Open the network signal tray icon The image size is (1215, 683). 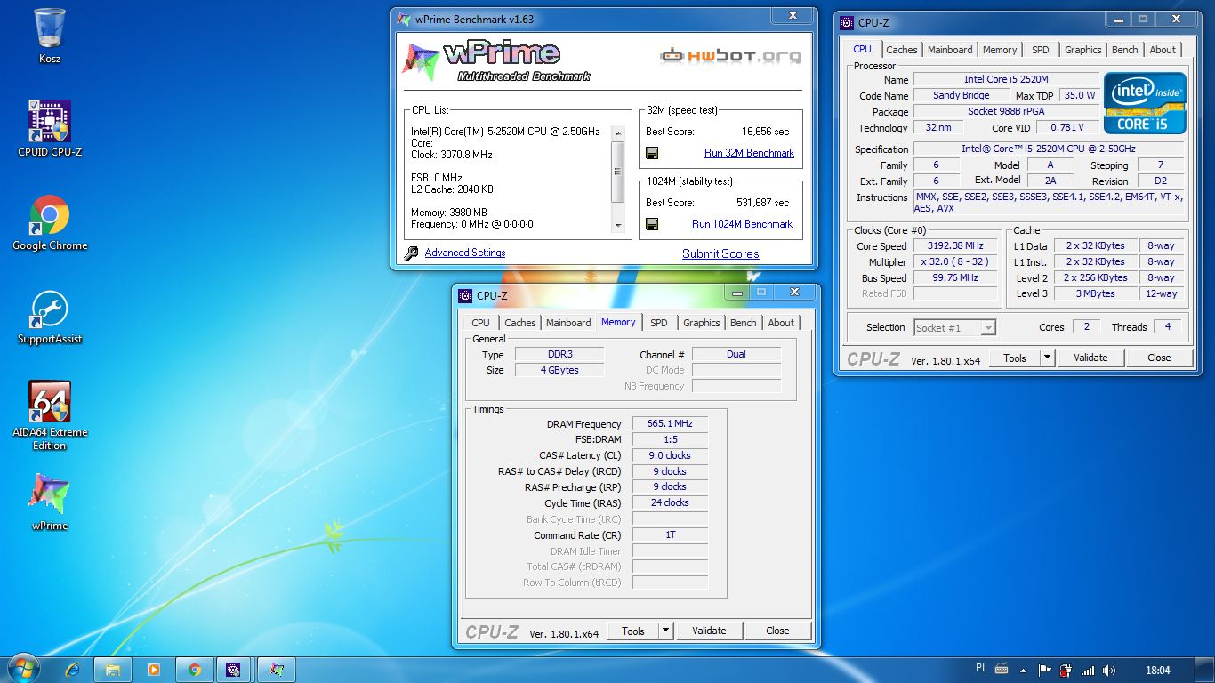[x=1087, y=670]
